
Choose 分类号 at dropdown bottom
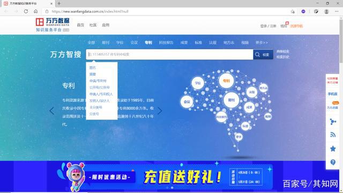94,114
